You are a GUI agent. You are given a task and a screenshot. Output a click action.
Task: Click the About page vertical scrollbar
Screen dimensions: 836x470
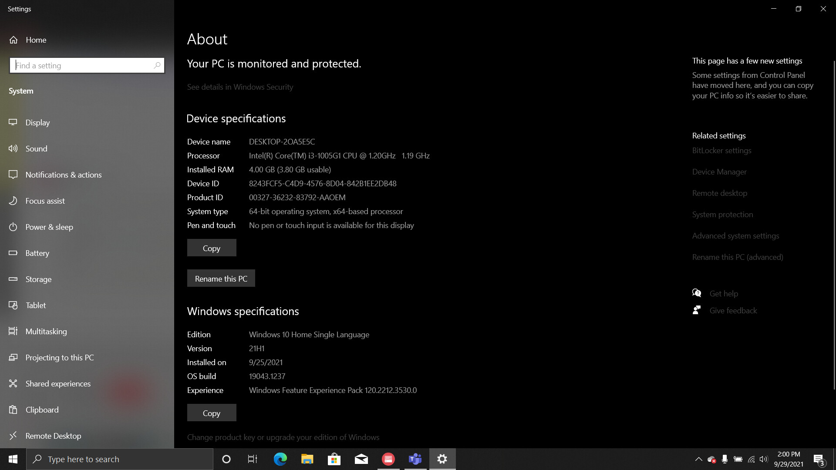(834, 224)
